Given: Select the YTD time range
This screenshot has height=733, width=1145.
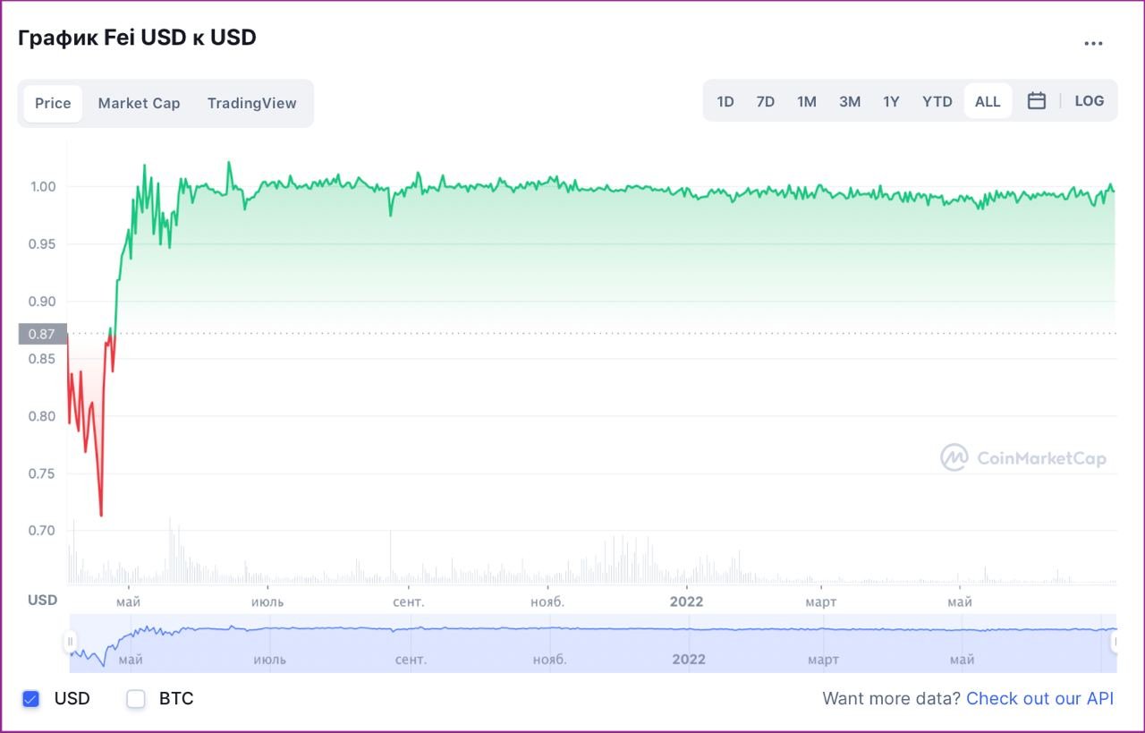Looking at the screenshot, I should click(x=937, y=101).
